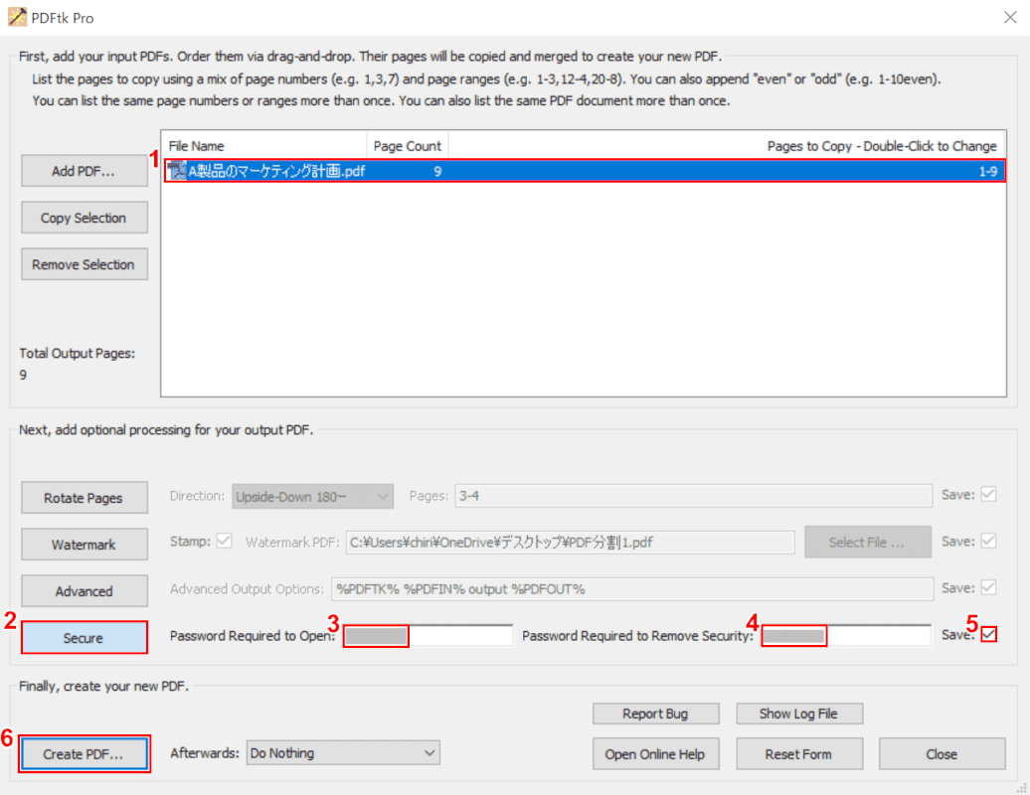This screenshot has height=795, width=1030.
Task: Click the Create PDF... button
Action: tap(85, 754)
